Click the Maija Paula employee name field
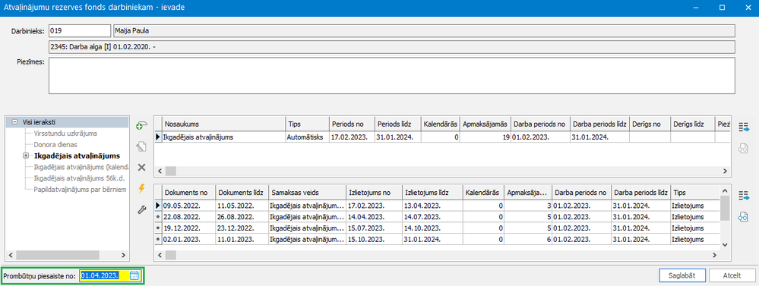 tap(424, 31)
